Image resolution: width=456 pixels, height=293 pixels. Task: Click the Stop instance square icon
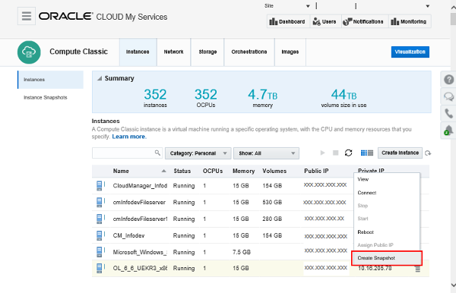click(x=335, y=153)
